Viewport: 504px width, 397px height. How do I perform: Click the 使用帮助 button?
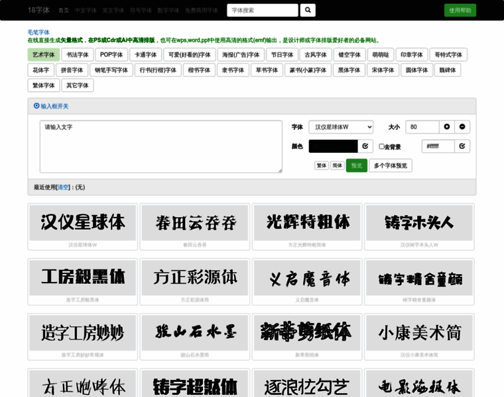pyautogui.click(x=460, y=11)
